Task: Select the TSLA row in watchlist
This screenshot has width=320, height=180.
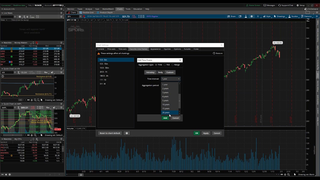Action: click(31, 59)
